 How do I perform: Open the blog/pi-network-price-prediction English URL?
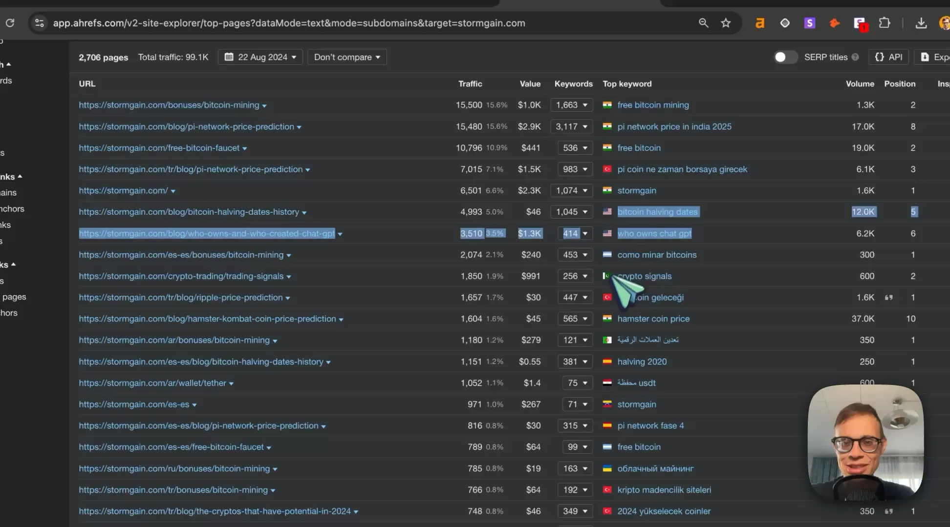187,126
